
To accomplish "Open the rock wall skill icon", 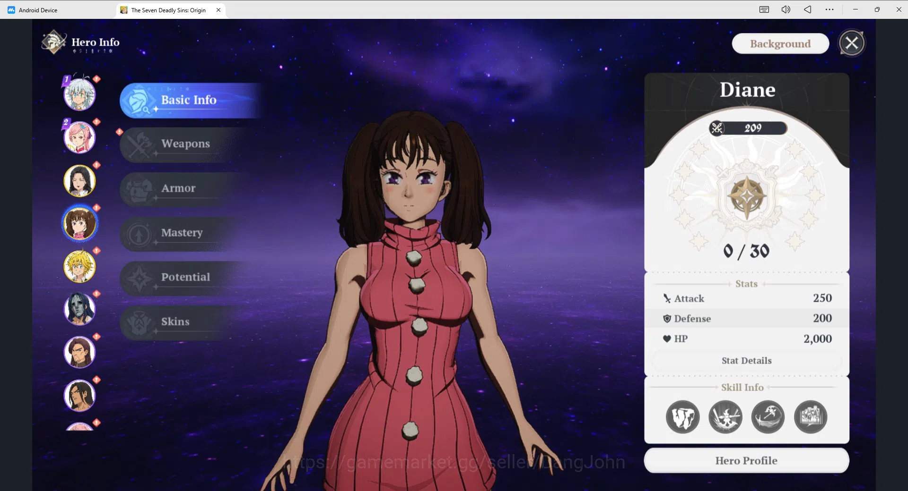I will [x=811, y=417].
